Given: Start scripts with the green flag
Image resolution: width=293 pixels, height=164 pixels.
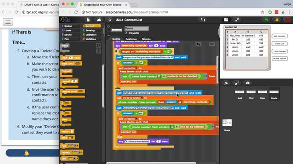Looking at the screenshot, I should [266, 20].
